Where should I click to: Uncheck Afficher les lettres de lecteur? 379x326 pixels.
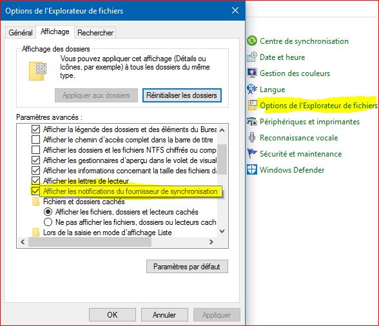coord(36,181)
